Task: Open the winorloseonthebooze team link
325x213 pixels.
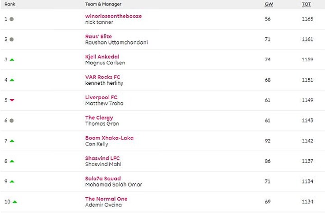Action: click(113, 16)
